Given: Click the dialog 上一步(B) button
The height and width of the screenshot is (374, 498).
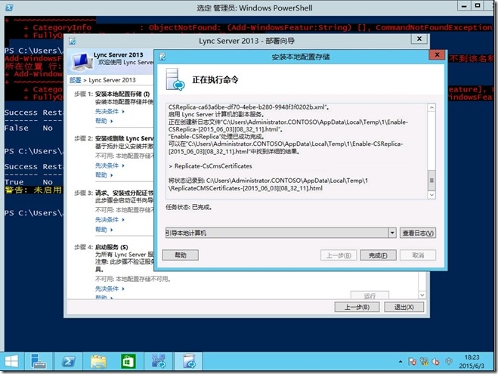Looking at the screenshot, I should pyautogui.click(x=339, y=255).
